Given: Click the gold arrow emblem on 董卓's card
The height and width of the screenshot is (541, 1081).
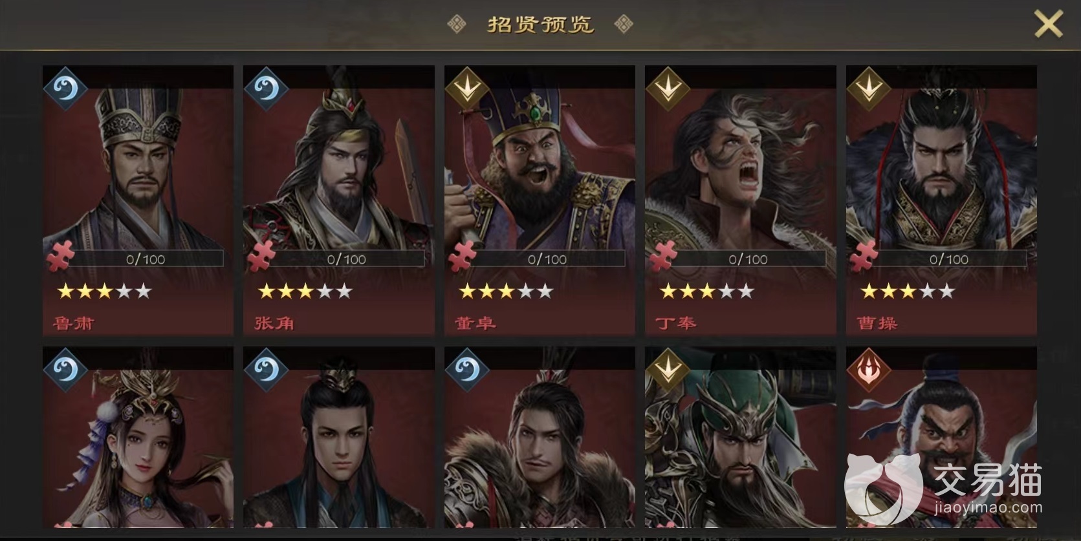Looking at the screenshot, I should coord(467,88).
